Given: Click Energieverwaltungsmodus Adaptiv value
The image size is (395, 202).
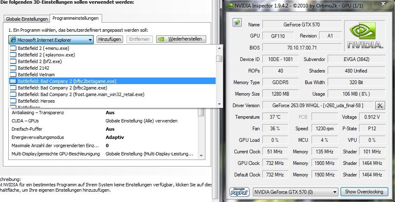Looking at the screenshot, I should click(114, 137).
